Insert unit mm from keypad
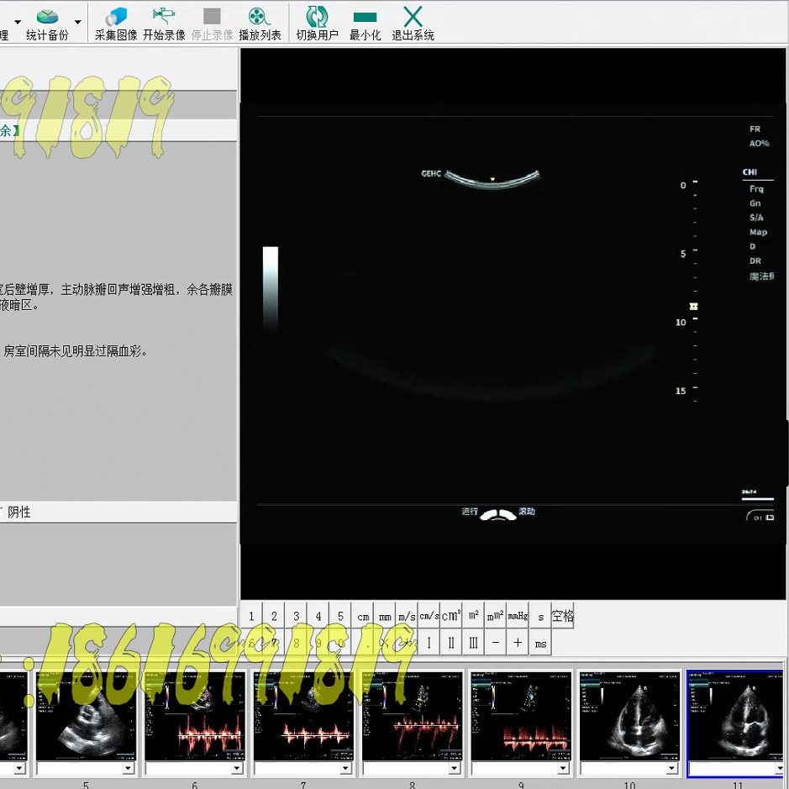The image size is (789, 789). click(385, 616)
